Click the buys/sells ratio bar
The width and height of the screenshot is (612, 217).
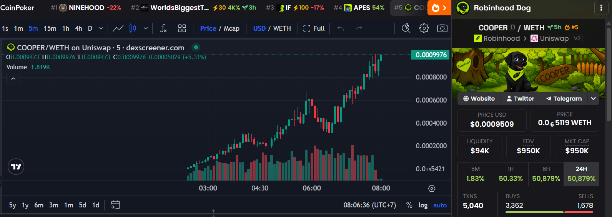coord(549,212)
